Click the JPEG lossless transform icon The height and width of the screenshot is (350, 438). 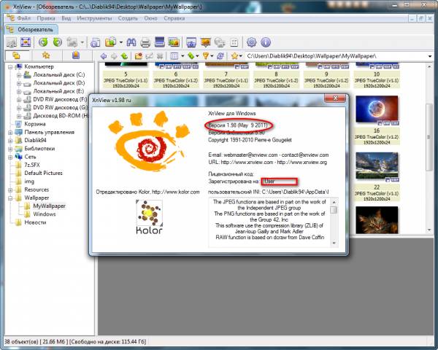tap(72, 42)
